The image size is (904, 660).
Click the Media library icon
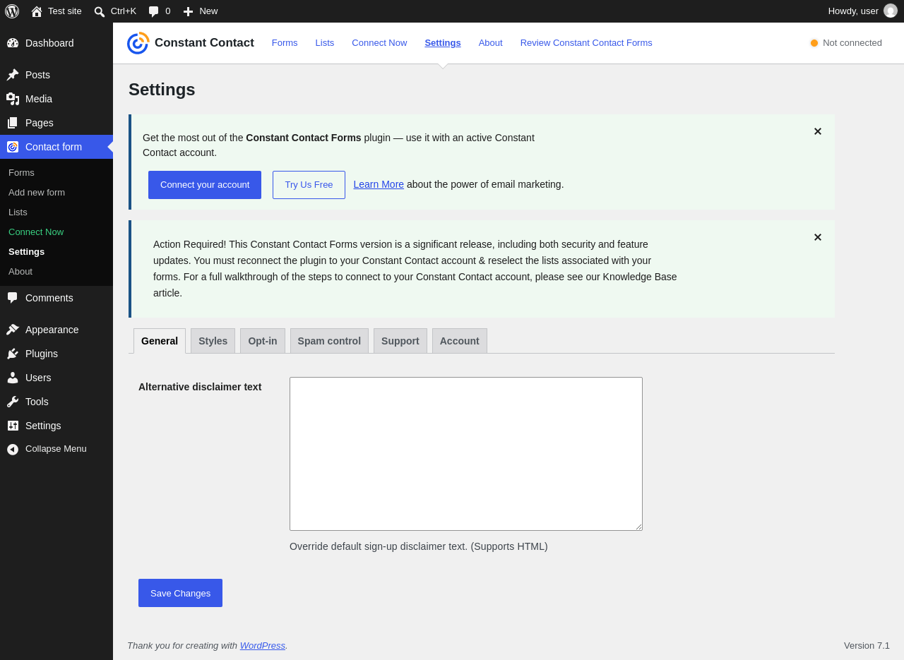[13, 99]
